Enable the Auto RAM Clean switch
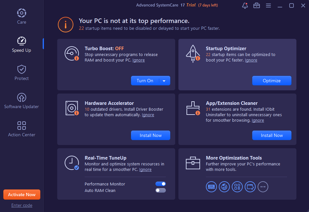 coord(161,190)
